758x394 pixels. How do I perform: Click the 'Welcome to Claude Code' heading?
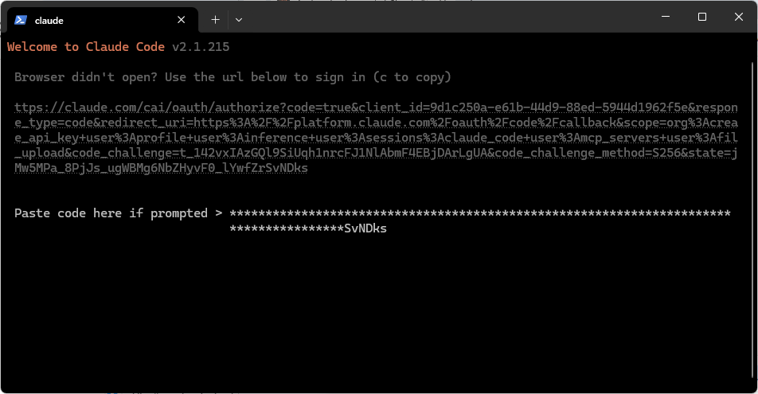click(85, 47)
